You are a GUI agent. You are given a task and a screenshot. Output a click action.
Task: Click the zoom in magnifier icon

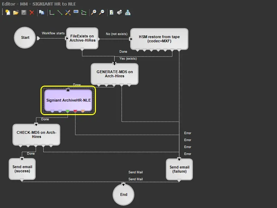click(93, 12)
